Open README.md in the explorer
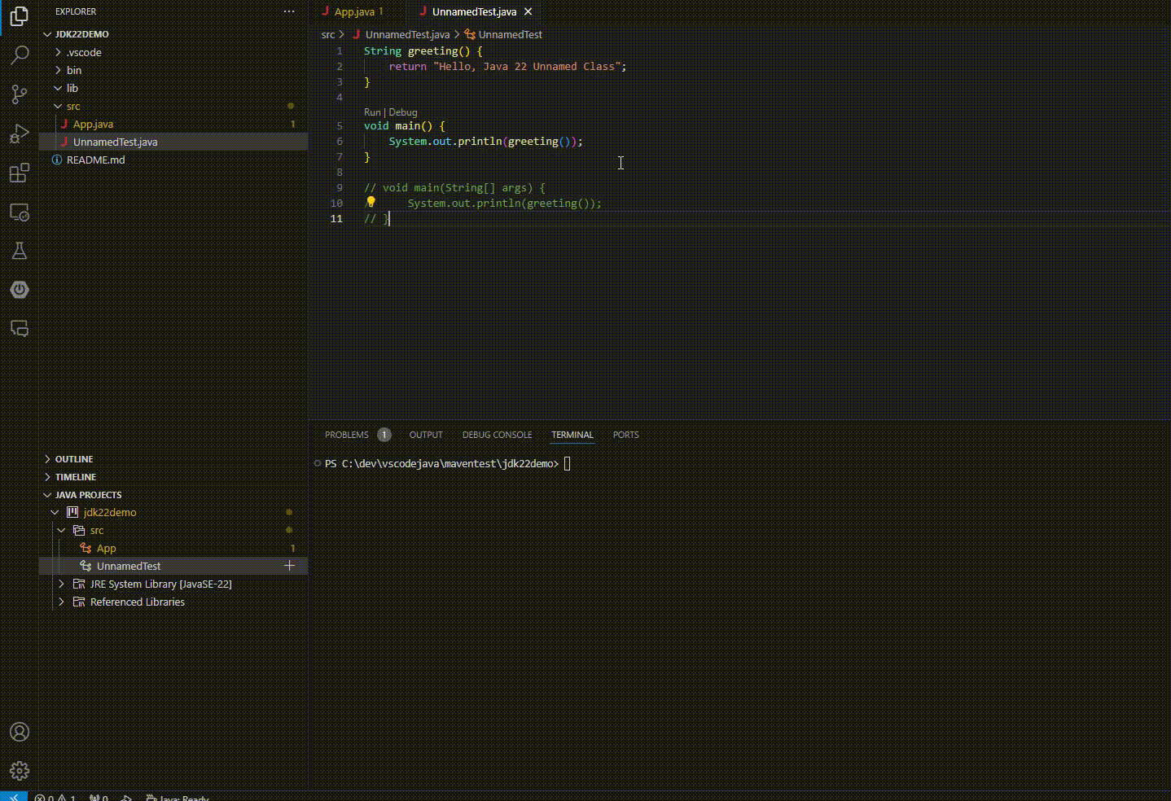1171x801 pixels. [95, 160]
